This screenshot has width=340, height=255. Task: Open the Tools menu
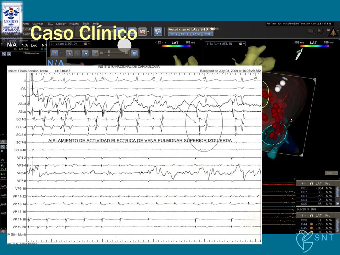click(x=86, y=24)
